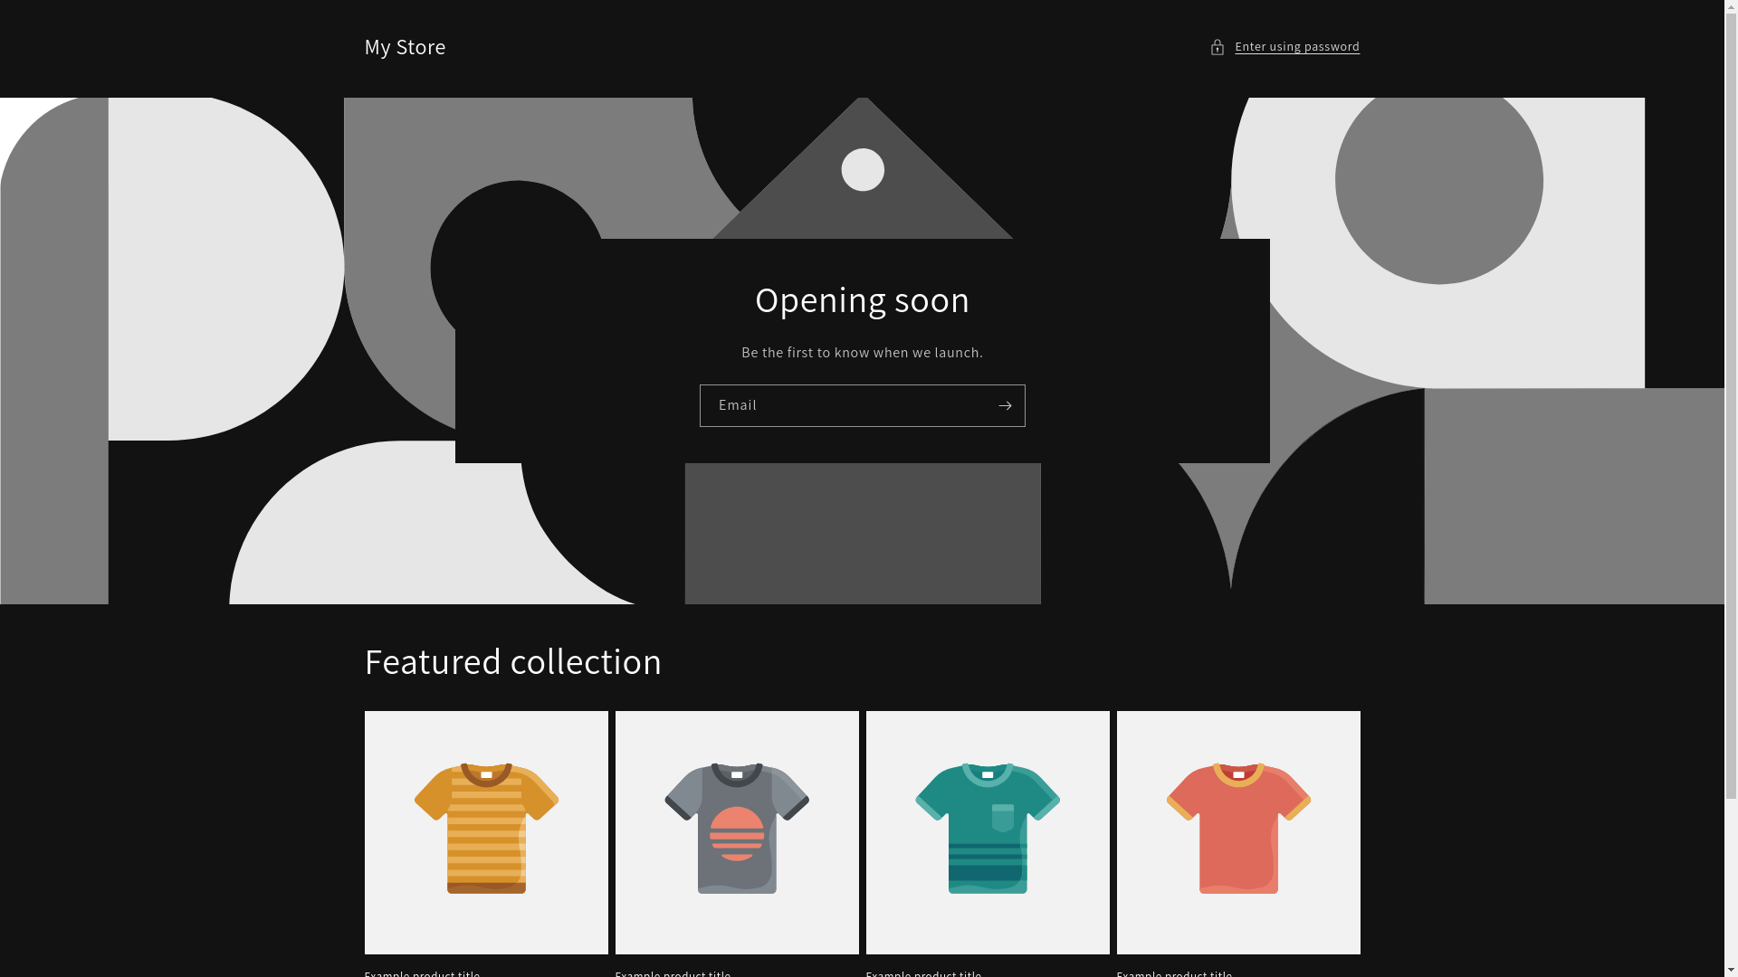
Task: Click the Featured collection heading
Action: (x=513, y=661)
